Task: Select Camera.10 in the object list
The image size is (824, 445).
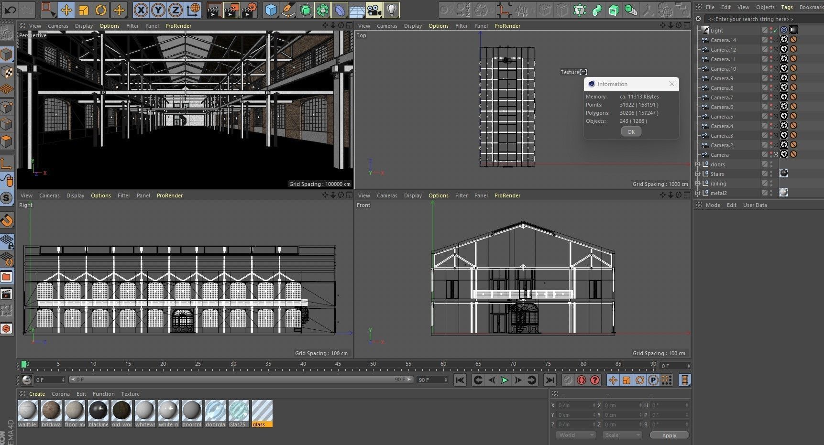Action: point(723,69)
